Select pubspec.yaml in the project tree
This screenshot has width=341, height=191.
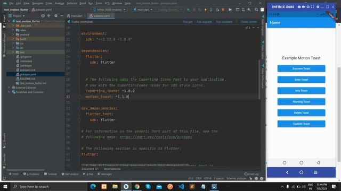(x=28, y=74)
